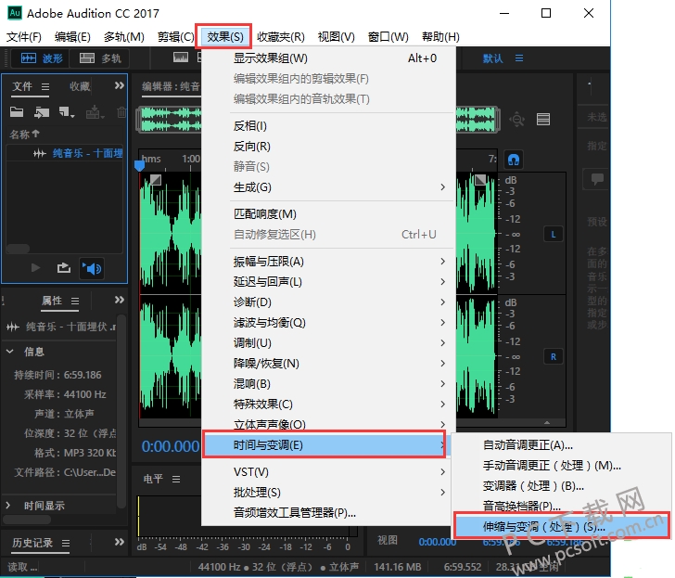Screen dimensions: 675x578
Task: Click the blue playhead marker
Action: (139, 166)
